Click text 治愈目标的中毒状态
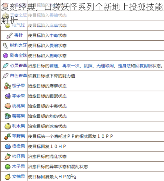Image resolution: width=164 pixels, height=181 pixels. click(47, 106)
